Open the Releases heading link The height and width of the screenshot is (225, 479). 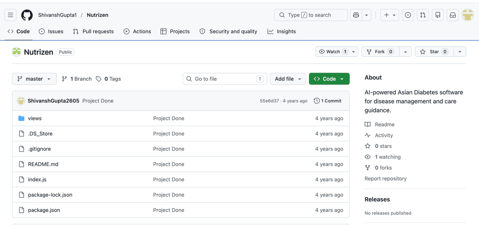point(377,199)
